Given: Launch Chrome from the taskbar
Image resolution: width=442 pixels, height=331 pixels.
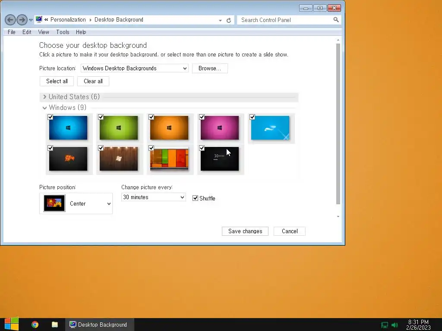Looking at the screenshot, I should click(35, 325).
